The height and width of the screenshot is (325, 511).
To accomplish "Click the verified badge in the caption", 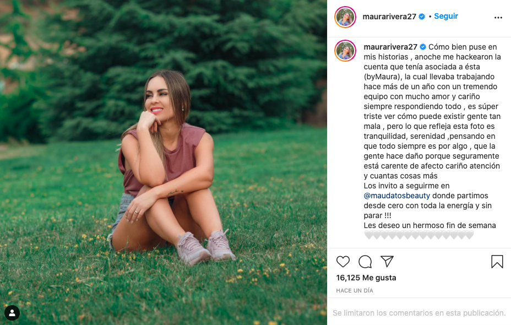I will click(423, 47).
